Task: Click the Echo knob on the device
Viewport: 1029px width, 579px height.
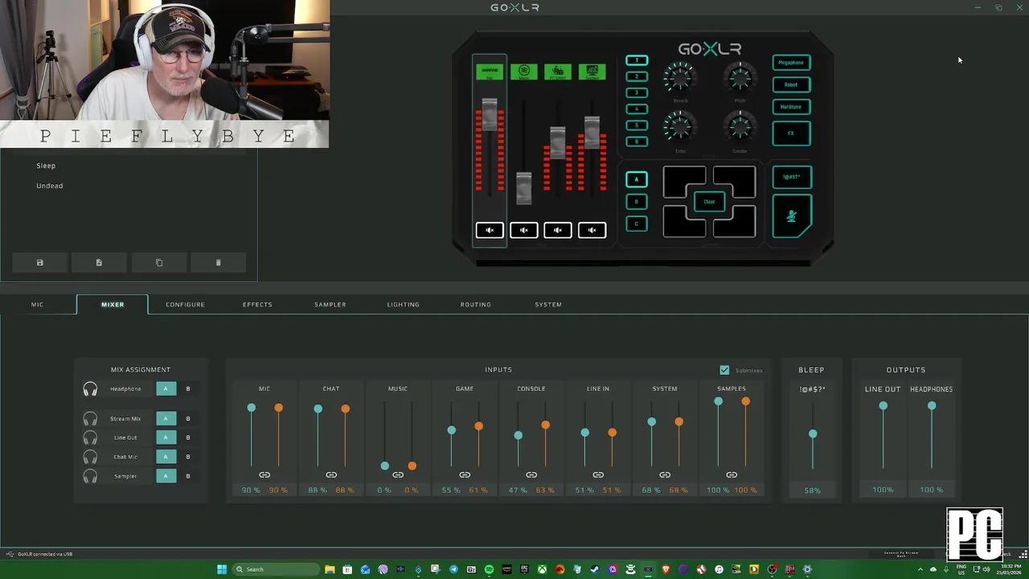Action: [680, 127]
